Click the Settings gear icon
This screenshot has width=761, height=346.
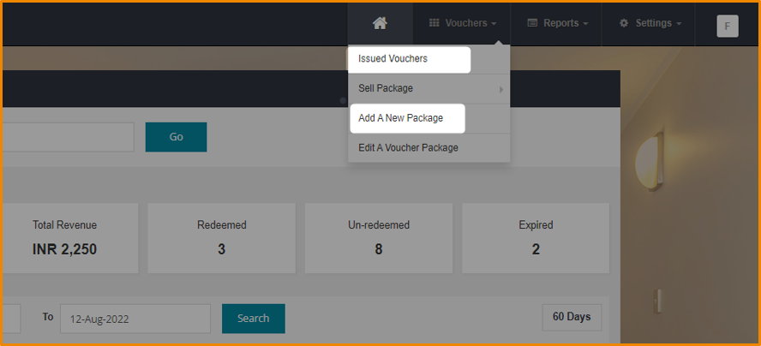pos(624,24)
